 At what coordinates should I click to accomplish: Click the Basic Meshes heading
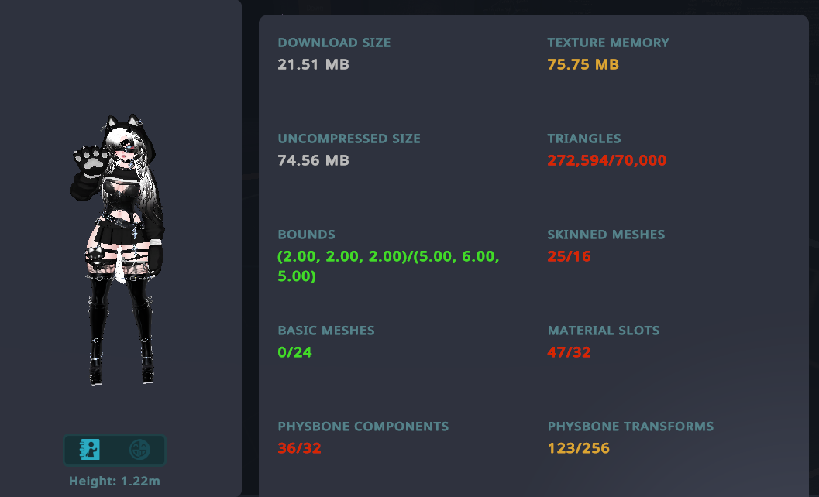(x=325, y=331)
